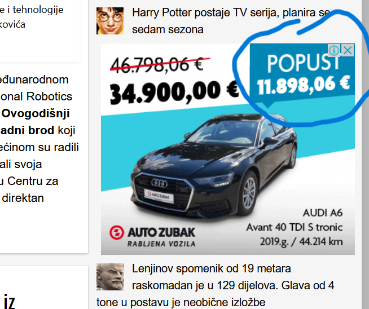Click the ad info icon
Screen dimensions: 369x309
334,50
